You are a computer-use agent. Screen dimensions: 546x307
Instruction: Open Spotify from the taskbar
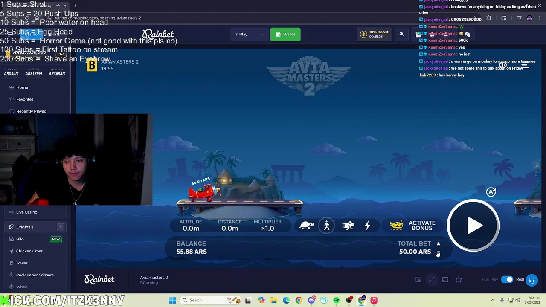point(336,300)
